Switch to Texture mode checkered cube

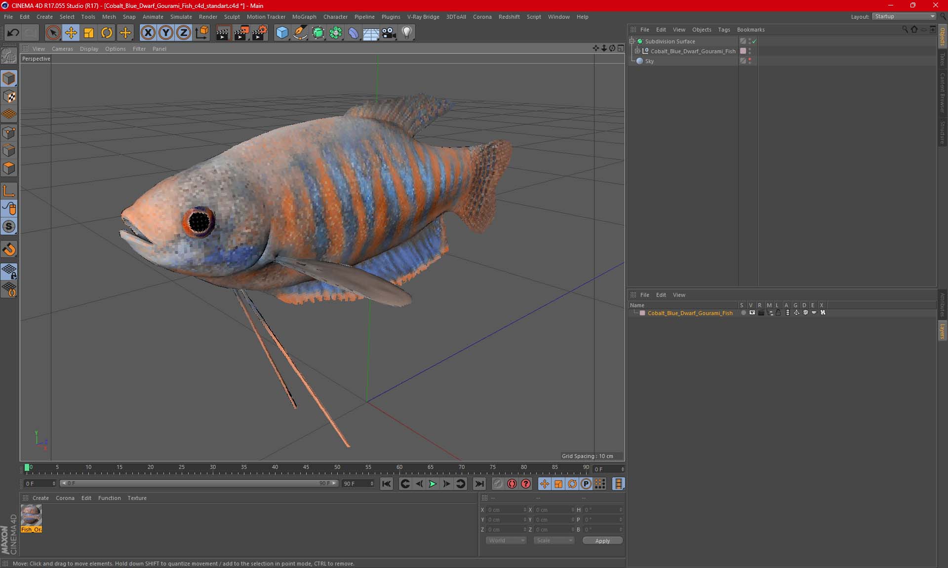(9, 97)
